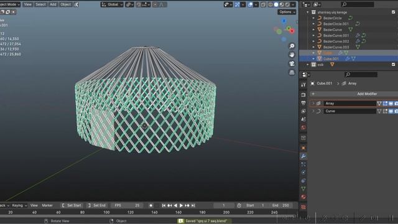Open the Scene properties tab
This screenshot has width=398, height=224.
(303, 119)
